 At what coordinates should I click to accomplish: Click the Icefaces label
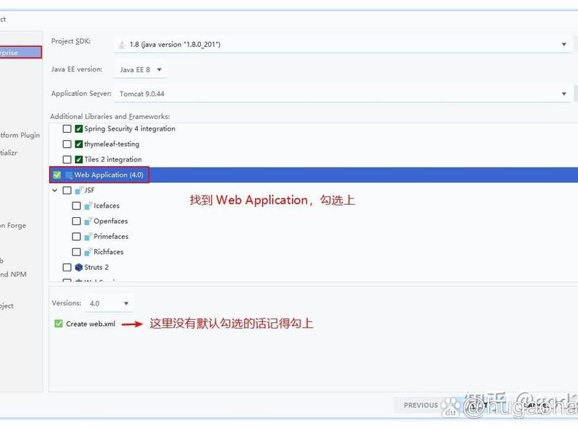[106, 206]
